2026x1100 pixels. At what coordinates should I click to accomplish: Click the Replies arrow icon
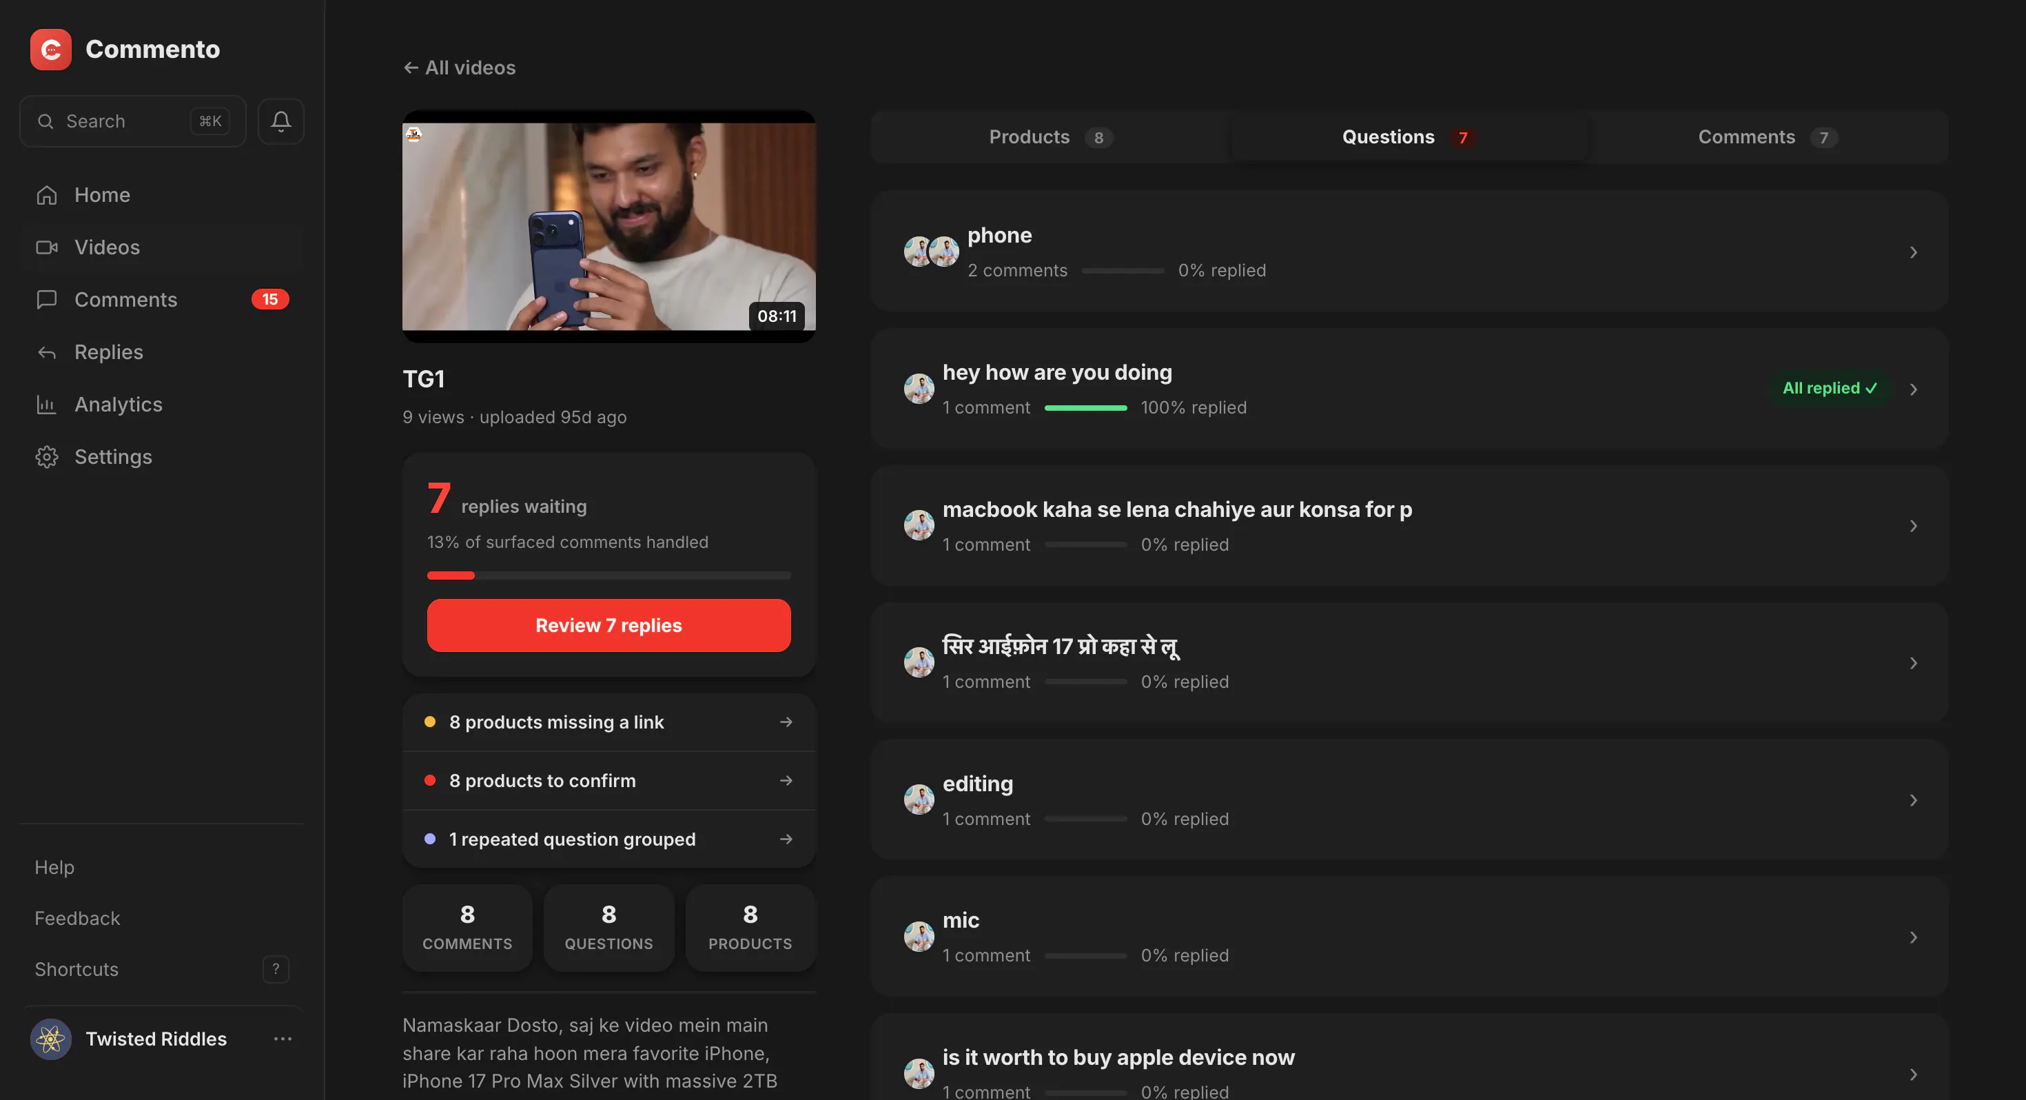tap(46, 352)
